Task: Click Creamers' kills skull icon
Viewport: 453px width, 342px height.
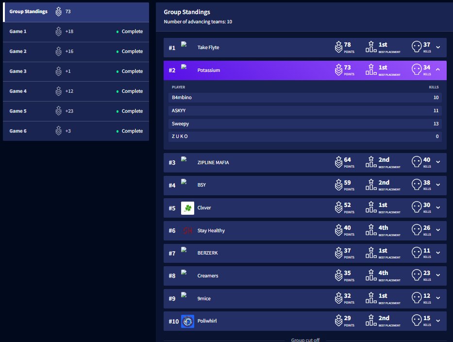Action: 417,275
